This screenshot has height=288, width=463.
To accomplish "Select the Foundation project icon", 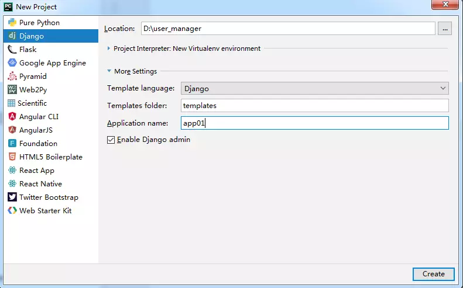I will (12, 143).
